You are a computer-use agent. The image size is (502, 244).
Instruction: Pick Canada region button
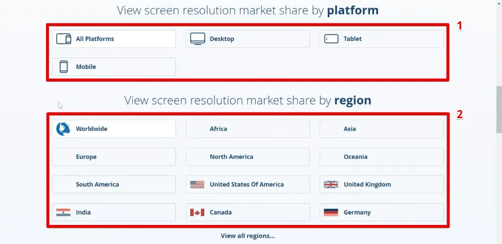248,212
